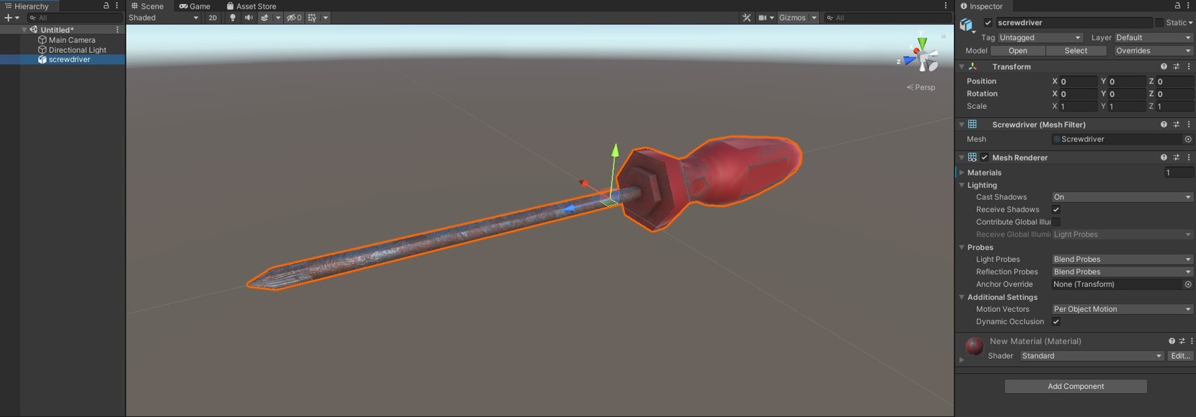
Task: Click the Inspector panel lock icon
Action: click(x=1177, y=6)
